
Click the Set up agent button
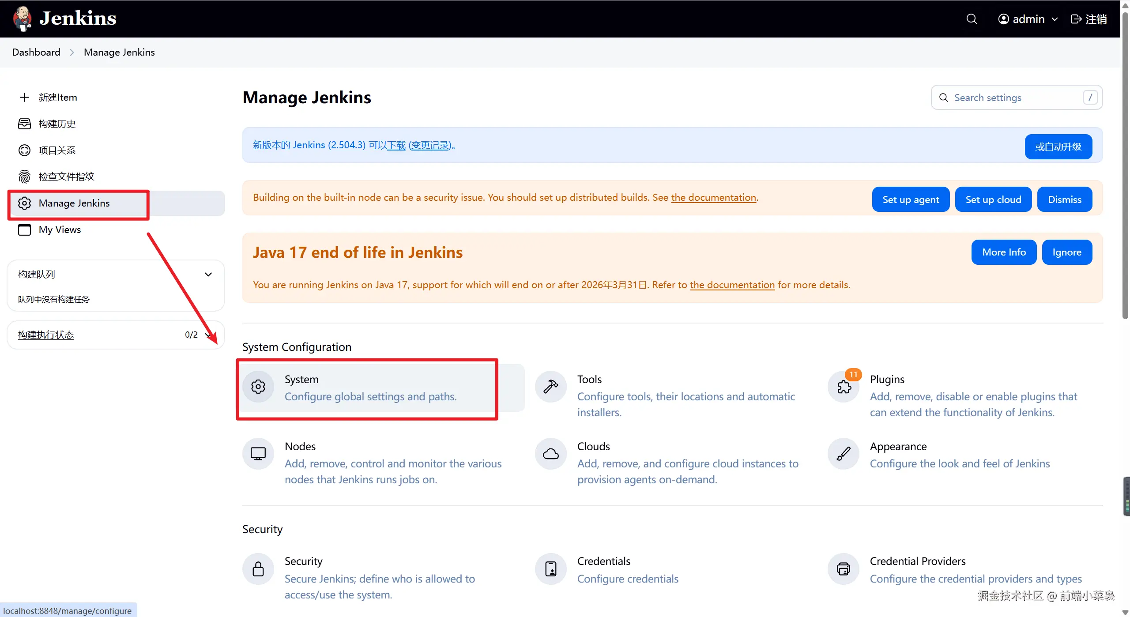pyautogui.click(x=910, y=199)
